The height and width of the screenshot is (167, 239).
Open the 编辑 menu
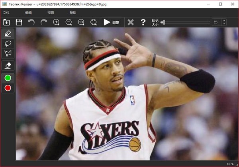click(28, 13)
